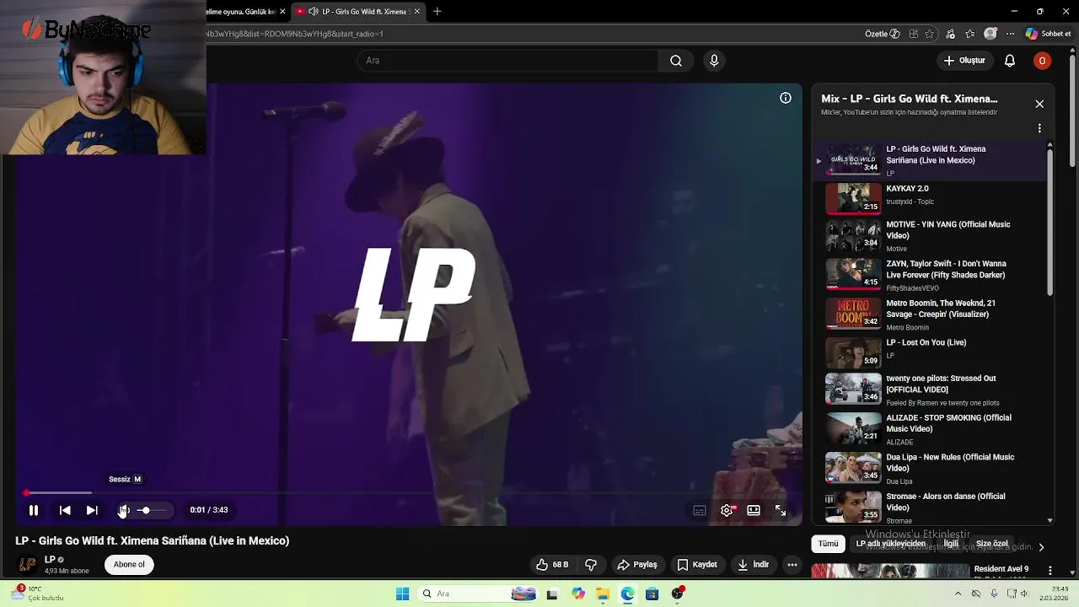Share the video via Paylaş
This screenshot has width=1079, height=607.
[637, 565]
